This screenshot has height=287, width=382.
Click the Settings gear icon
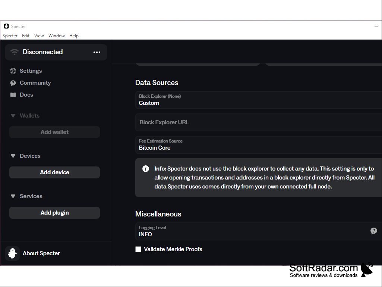pyautogui.click(x=13, y=71)
